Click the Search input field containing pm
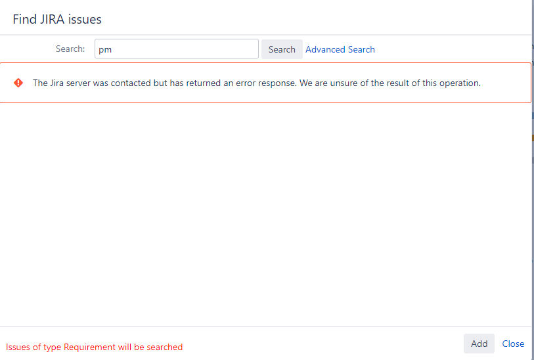This screenshot has height=360, width=534. (x=177, y=49)
